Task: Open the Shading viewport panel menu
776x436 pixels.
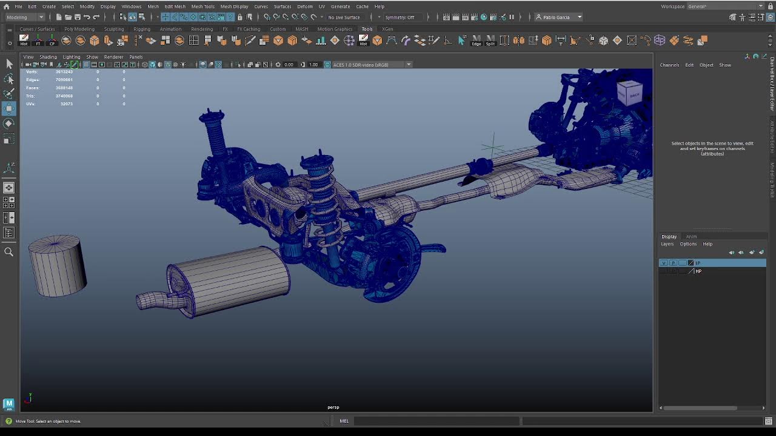Action: pyautogui.click(x=48, y=57)
